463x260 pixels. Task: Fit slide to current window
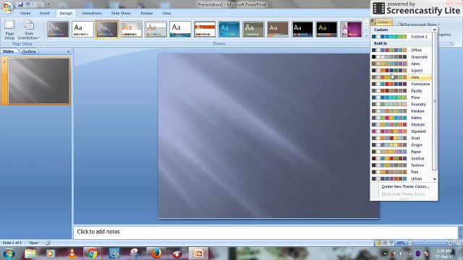click(x=458, y=243)
